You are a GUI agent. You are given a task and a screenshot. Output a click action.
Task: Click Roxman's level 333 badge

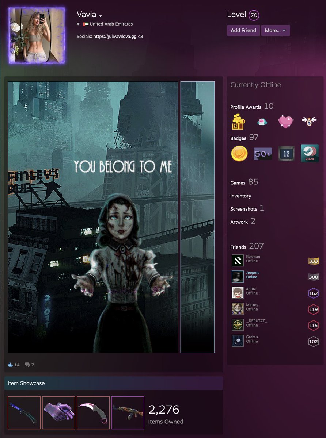pos(314,261)
